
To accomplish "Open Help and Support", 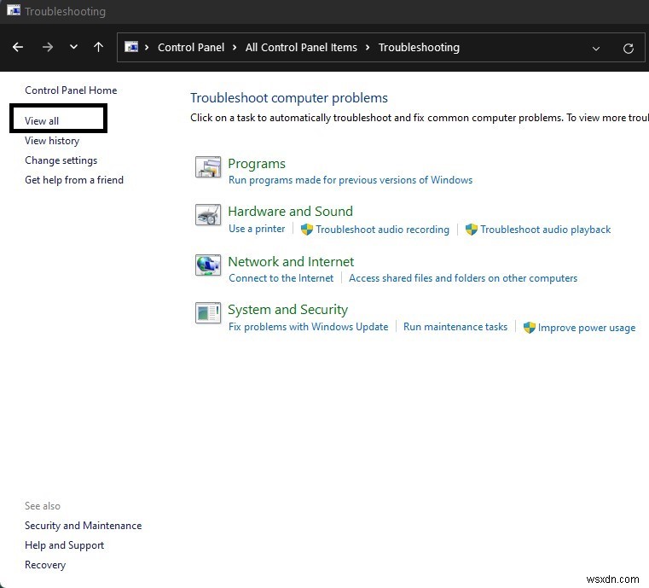I will (x=64, y=545).
